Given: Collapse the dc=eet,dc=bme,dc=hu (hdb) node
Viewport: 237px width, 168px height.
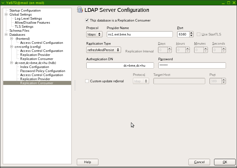Looking at the screenshot, I should [x=12, y=63].
